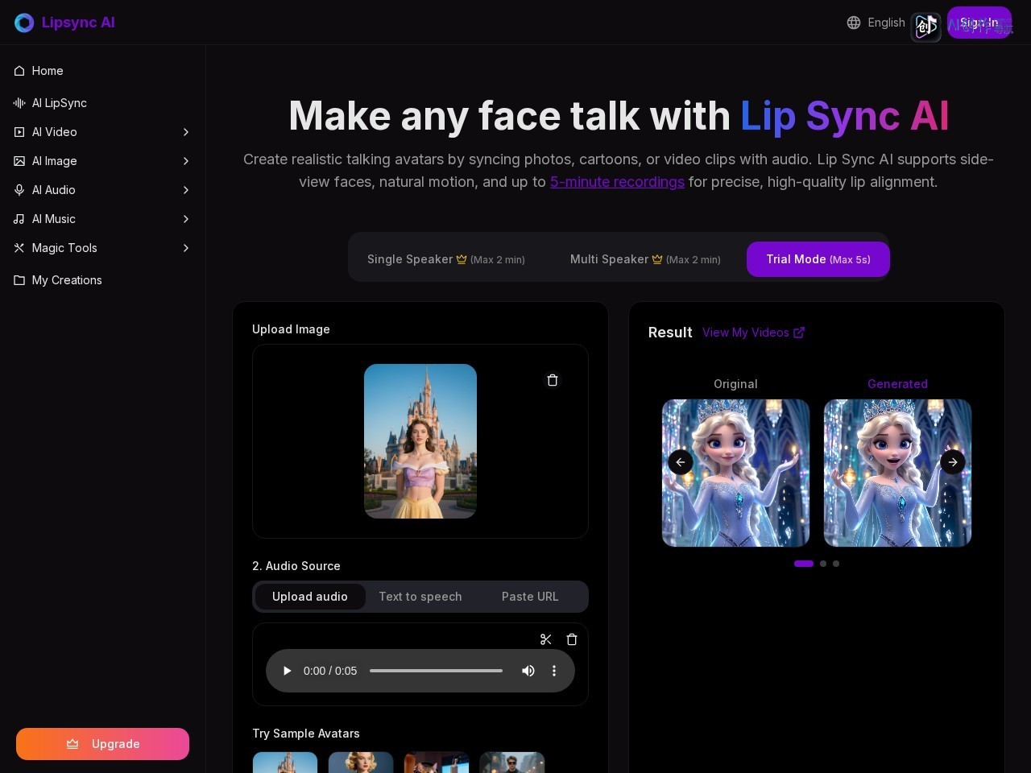1031x773 pixels.
Task: Click the uploaded castle portrait image
Action: (x=420, y=441)
